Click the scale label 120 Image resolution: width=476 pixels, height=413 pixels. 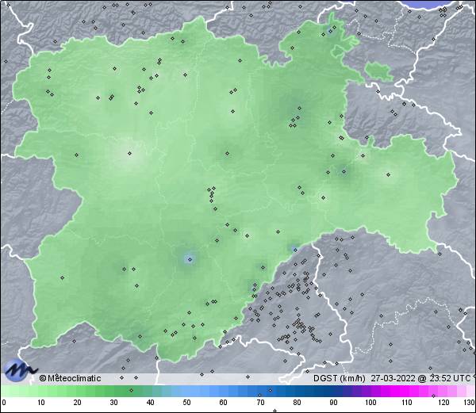click(x=443, y=403)
